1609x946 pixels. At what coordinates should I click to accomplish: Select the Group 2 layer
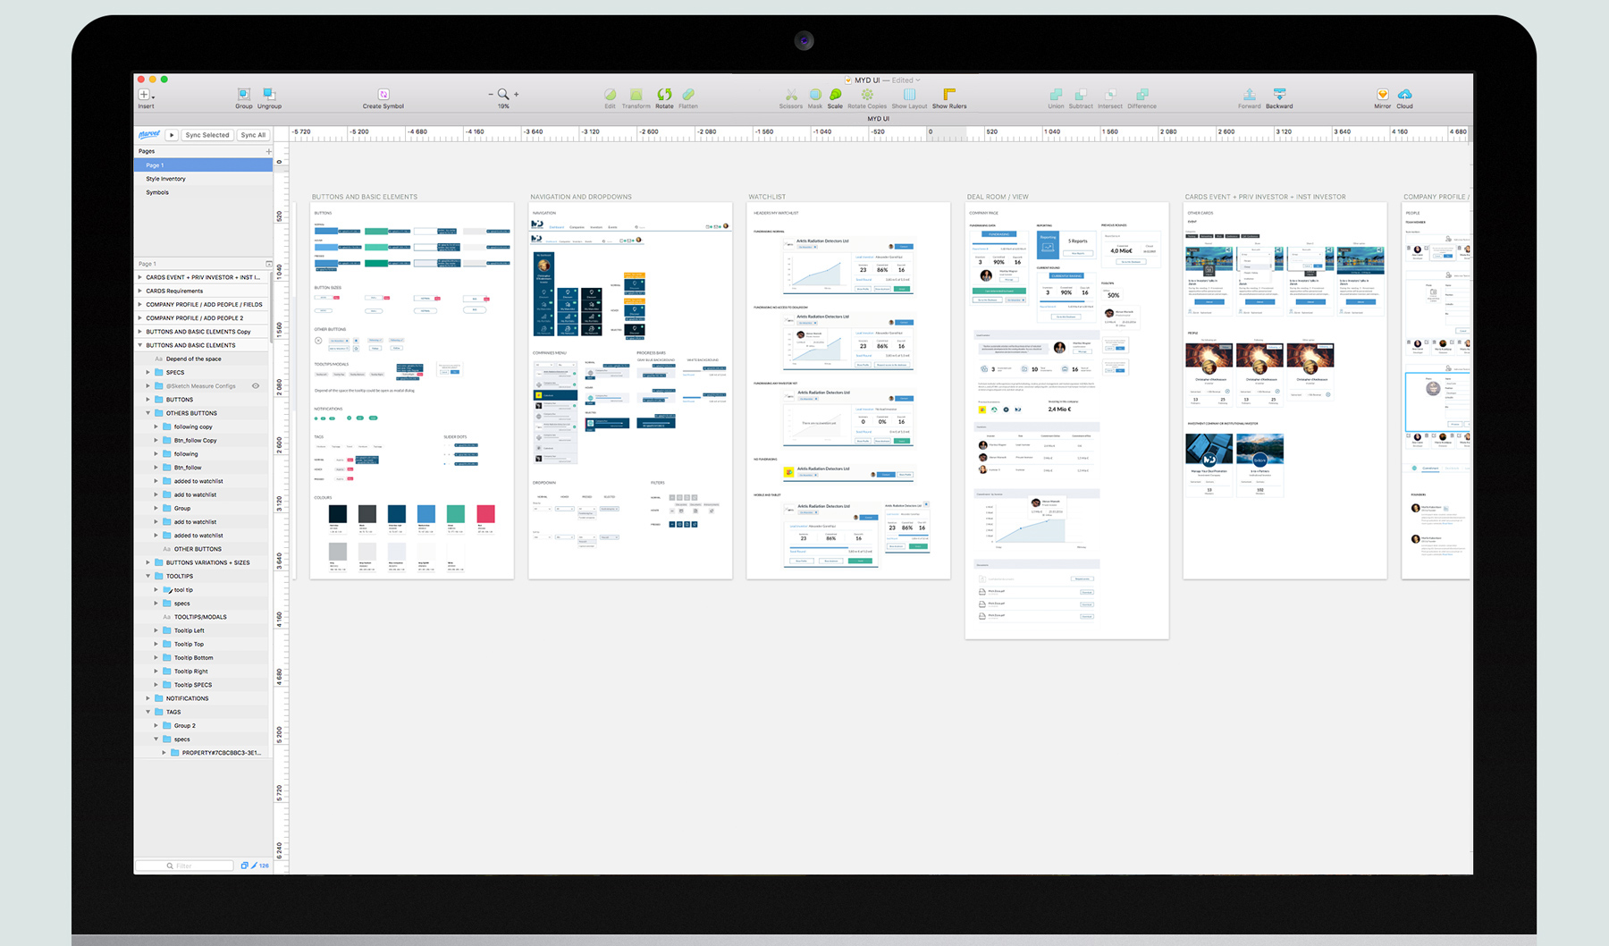tap(184, 725)
